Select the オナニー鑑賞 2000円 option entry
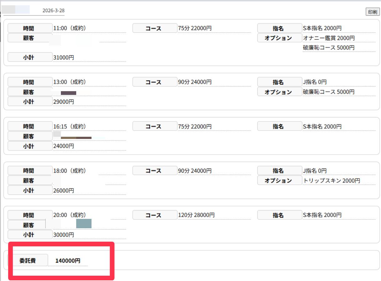381x281 pixels. (x=329, y=38)
